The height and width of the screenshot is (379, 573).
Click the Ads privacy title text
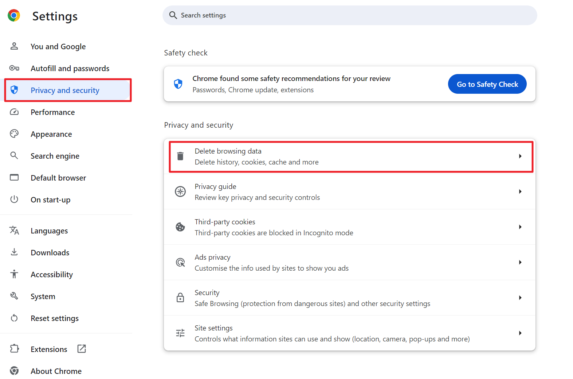212,257
